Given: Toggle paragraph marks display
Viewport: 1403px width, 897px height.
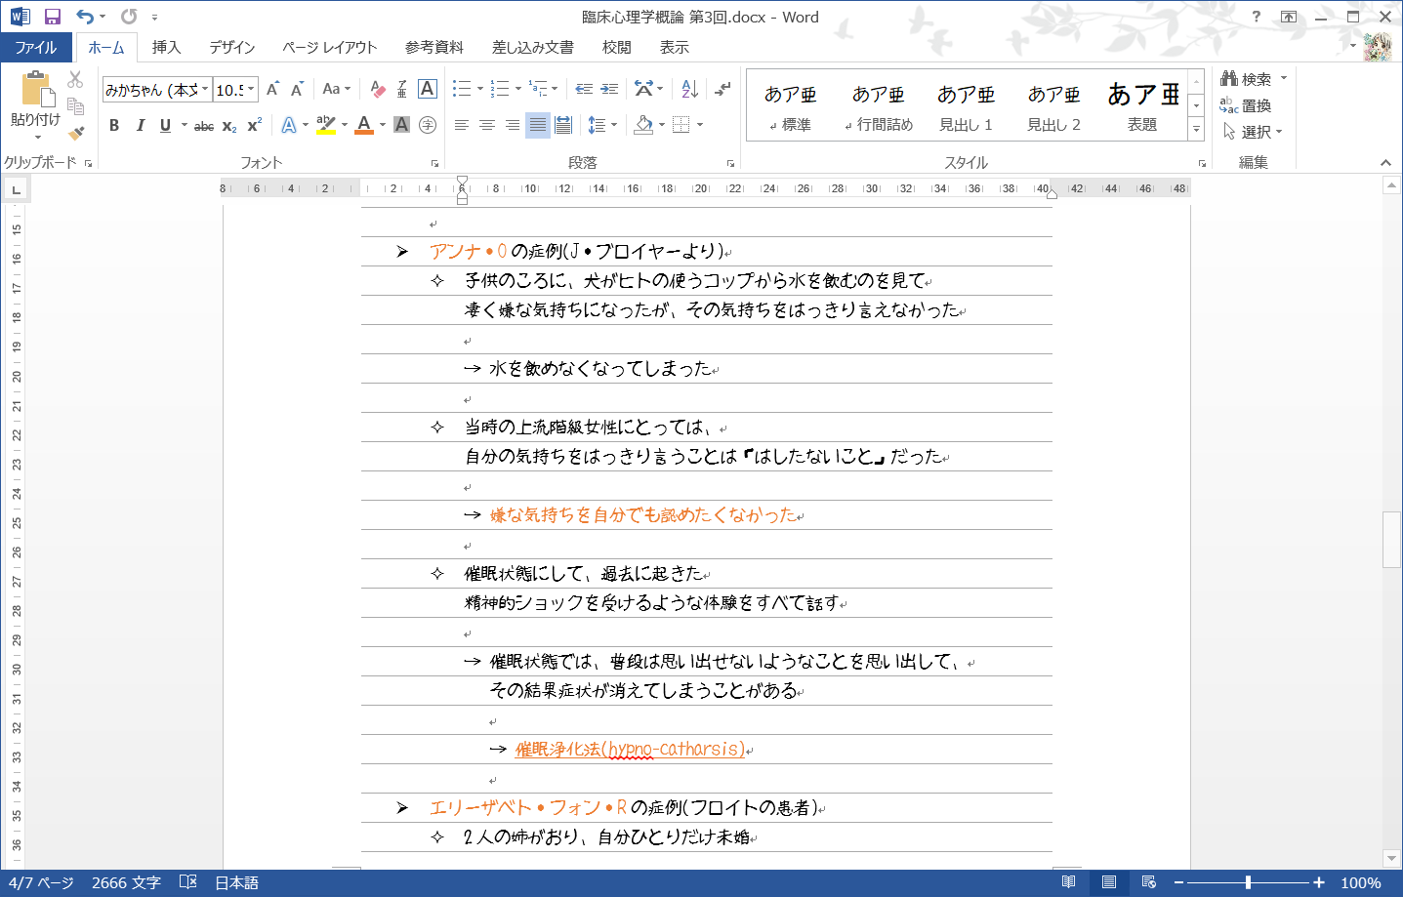Looking at the screenshot, I should (722, 89).
